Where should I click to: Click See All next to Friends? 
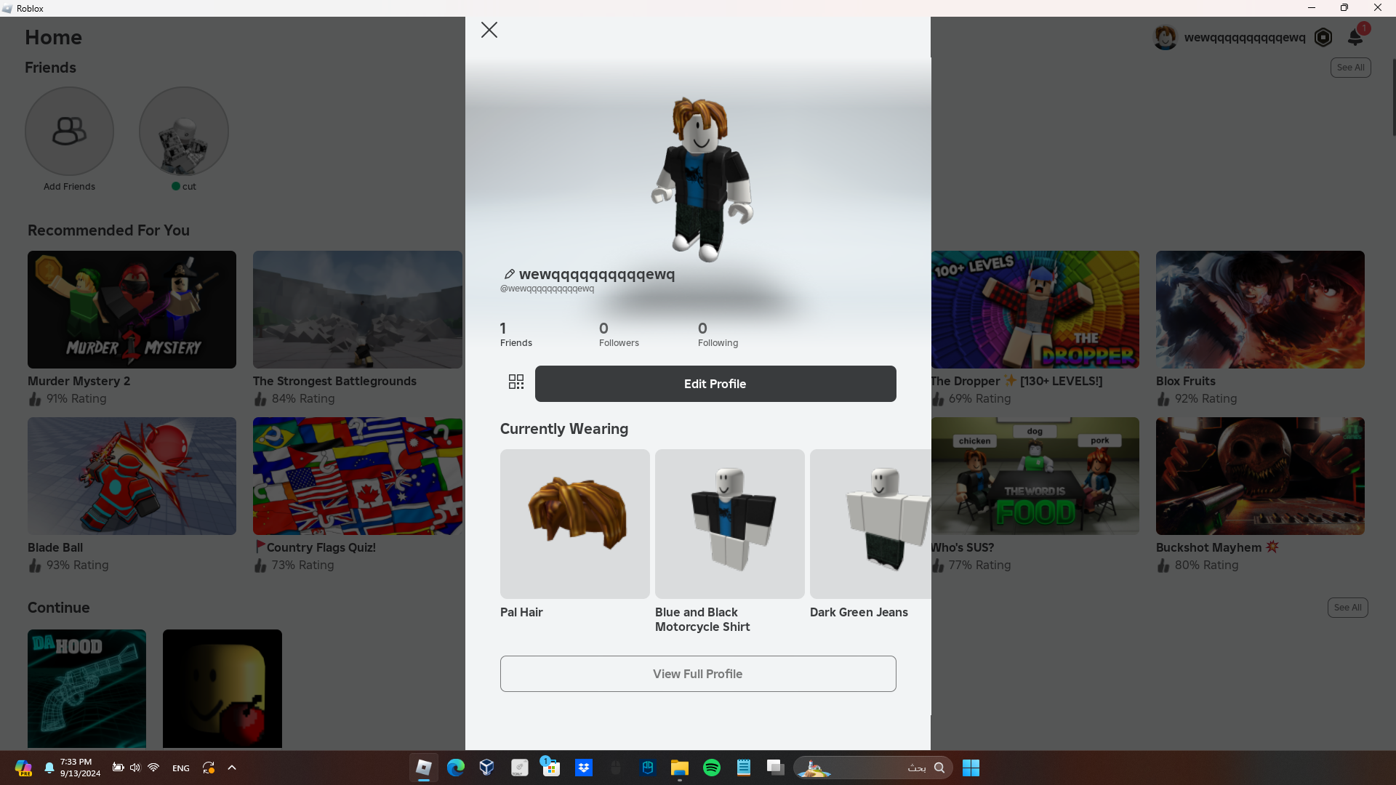(1350, 68)
